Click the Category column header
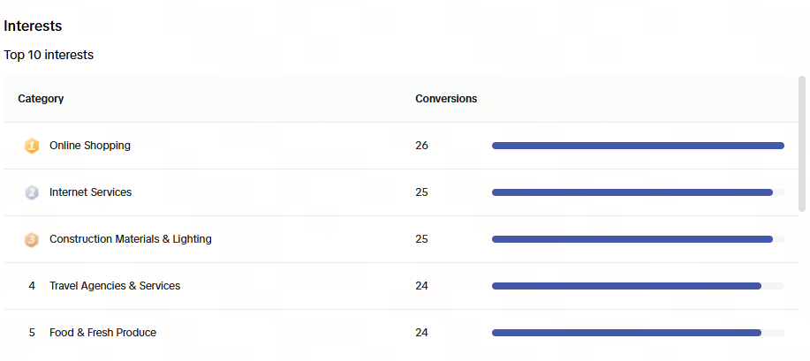The height and width of the screenshot is (361, 810). (x=41, y=99)
